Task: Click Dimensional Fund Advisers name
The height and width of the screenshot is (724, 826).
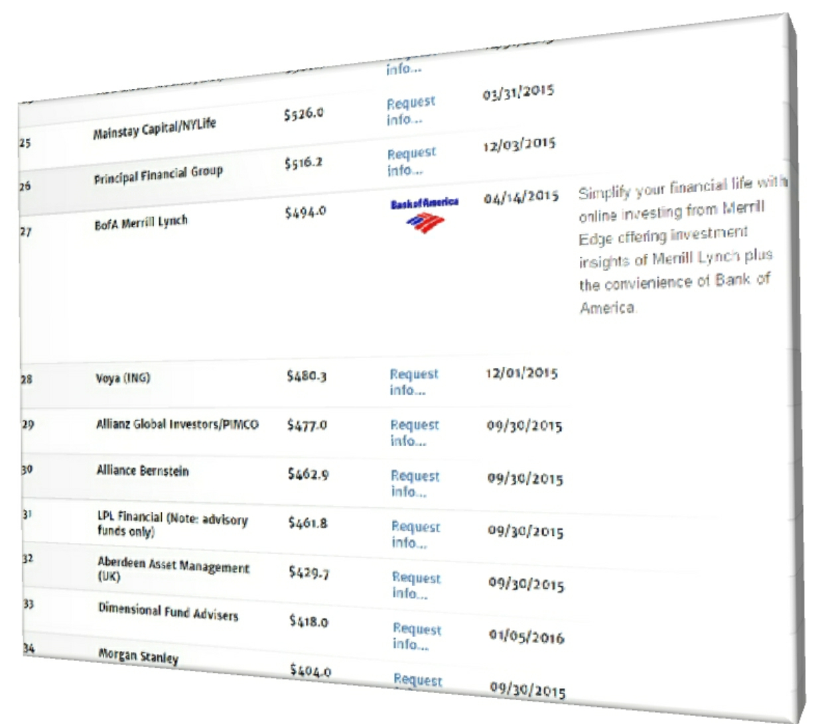Action: [168, 611]
